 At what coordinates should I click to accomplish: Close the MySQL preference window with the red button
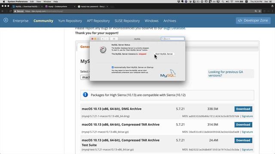(92, 39)
